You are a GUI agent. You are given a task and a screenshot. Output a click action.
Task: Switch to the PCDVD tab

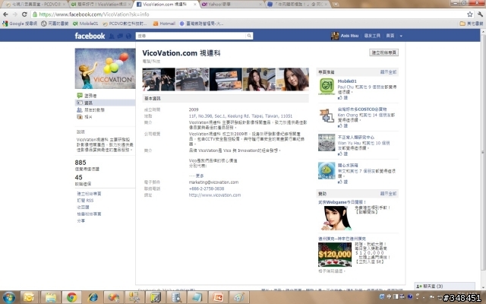pos(34,5)
